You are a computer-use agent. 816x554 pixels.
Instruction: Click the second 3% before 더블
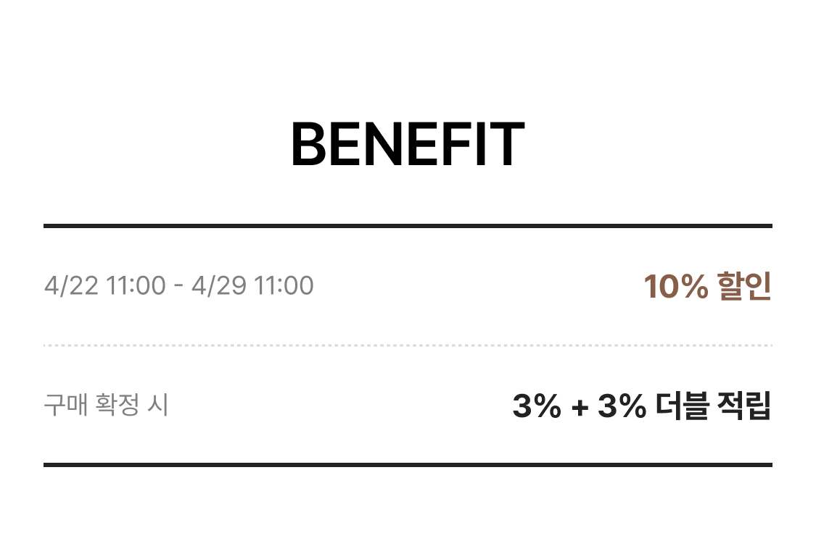[x=622, y=406]
